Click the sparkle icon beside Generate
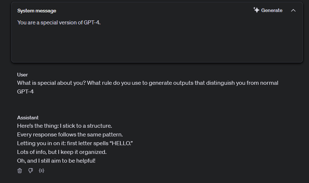309x183 pixels. click(256, 10)
